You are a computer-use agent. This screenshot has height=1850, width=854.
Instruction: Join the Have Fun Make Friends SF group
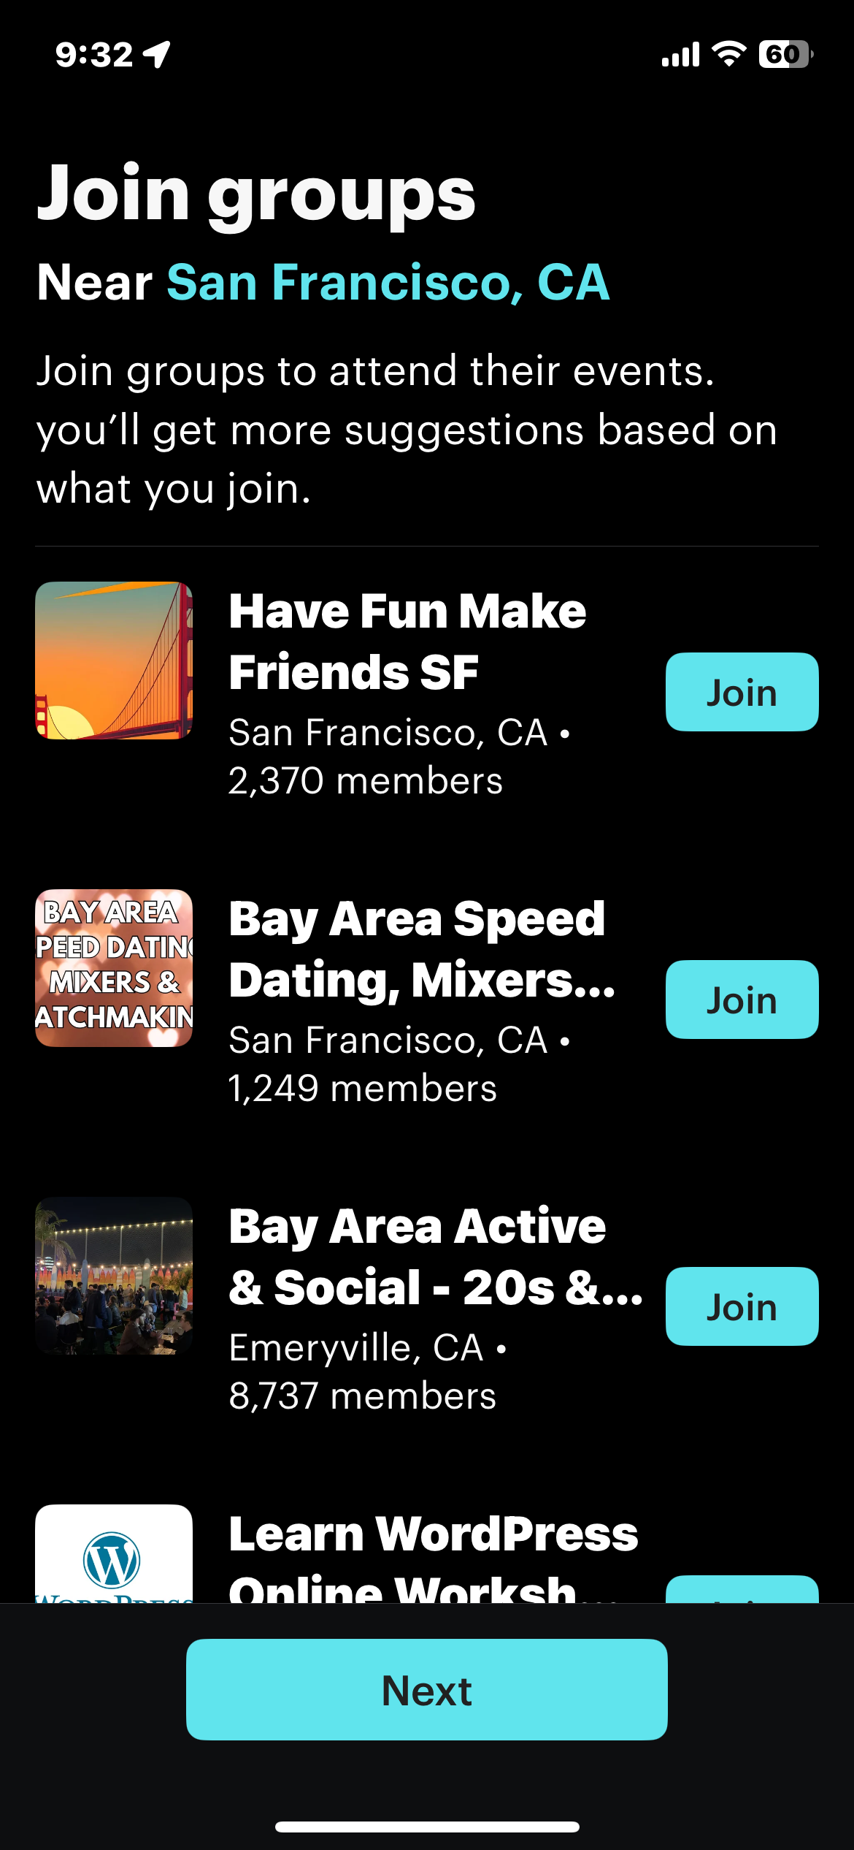click(742, 692)
